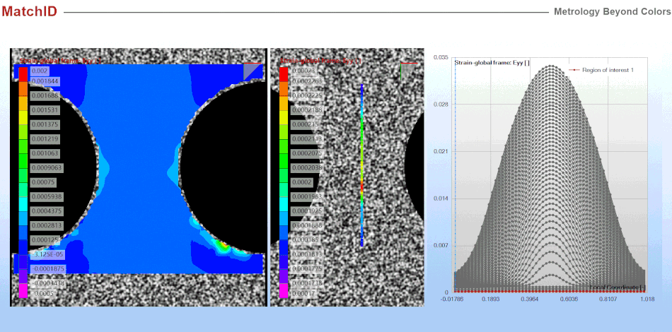This screenshot has height=332, width=672.
Task: Click the 0.00075 colorbar label
Action: [43, 182]
